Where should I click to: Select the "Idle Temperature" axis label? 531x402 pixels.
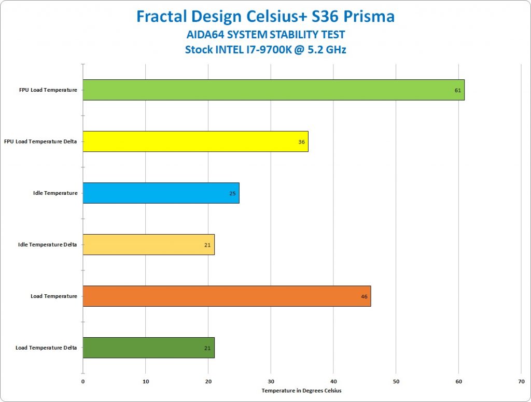coord(55,193)
